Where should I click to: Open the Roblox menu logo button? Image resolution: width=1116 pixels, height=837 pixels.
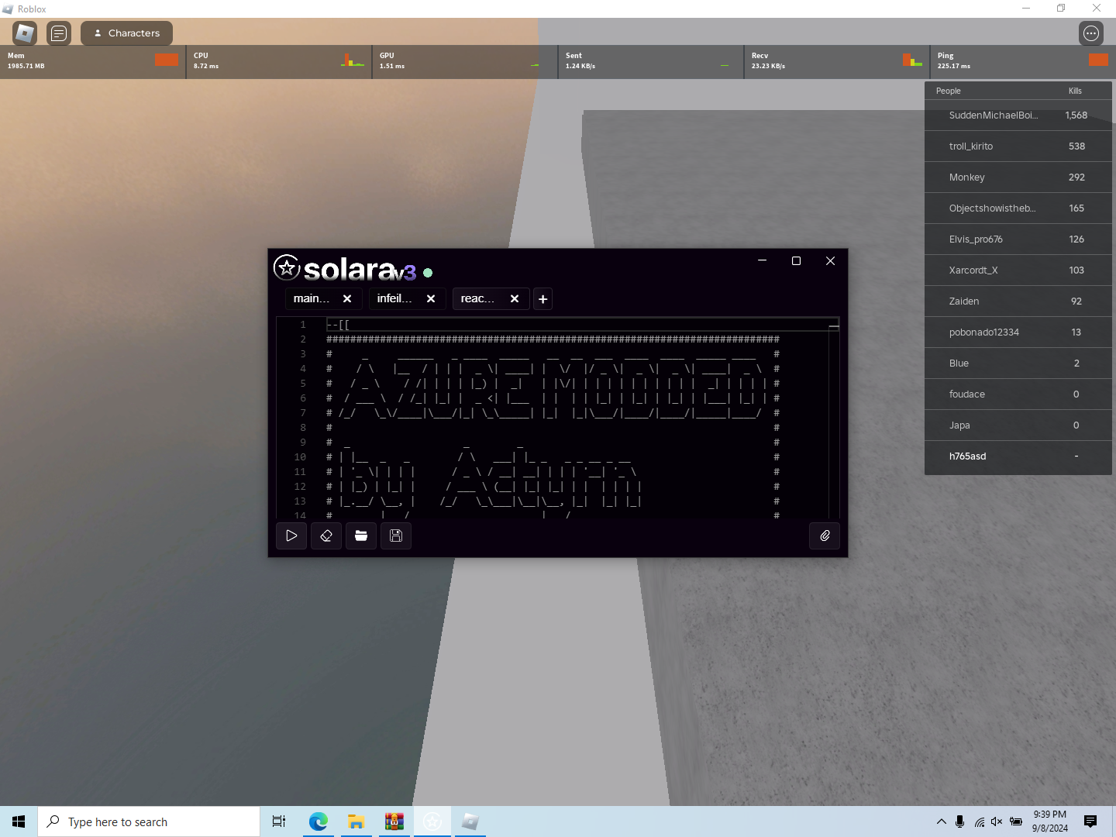click(25, 33)
